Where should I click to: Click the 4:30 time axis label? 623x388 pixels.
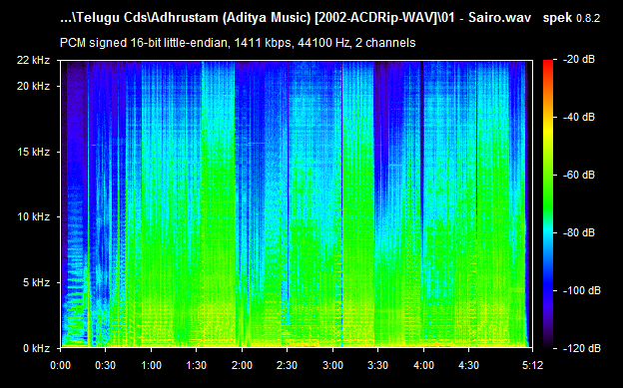tap(468, 365)
